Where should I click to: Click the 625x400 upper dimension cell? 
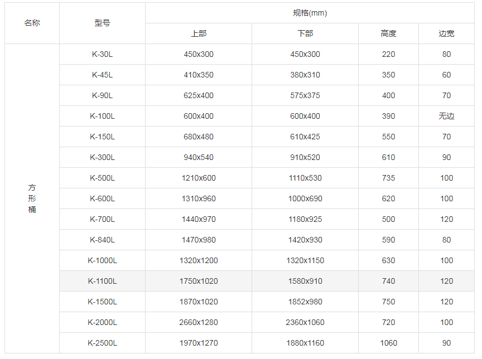click(x=199, y=95)
